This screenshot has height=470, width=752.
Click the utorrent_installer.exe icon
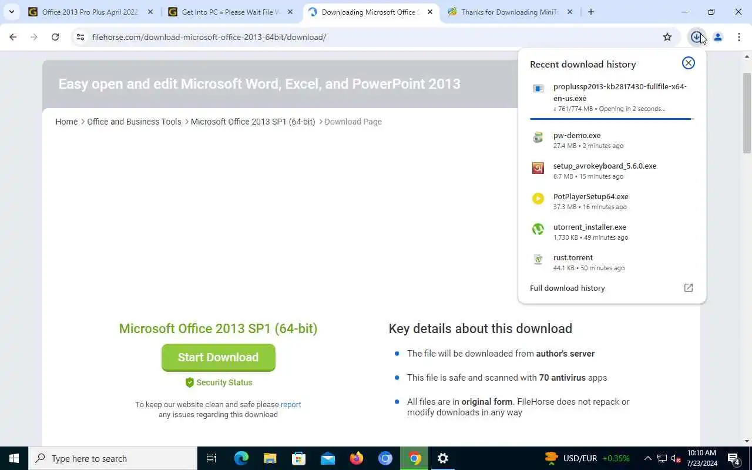(x=538, y=230)
